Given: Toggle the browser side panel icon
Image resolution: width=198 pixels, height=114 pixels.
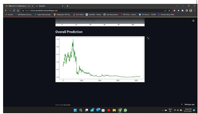Looking at the screenshot, I should pyautogui.click(x=186, y=11).
